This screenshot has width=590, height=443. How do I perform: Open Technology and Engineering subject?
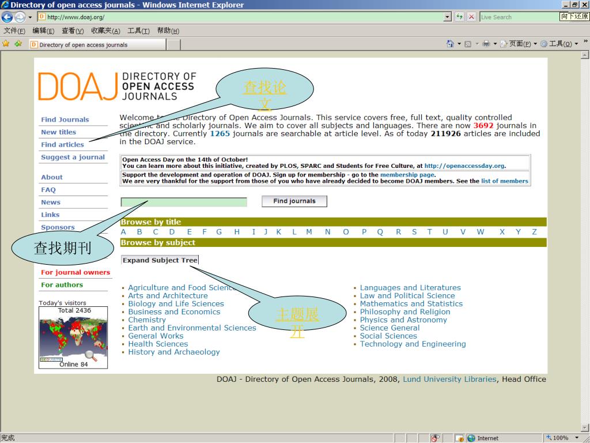(413, 344)
